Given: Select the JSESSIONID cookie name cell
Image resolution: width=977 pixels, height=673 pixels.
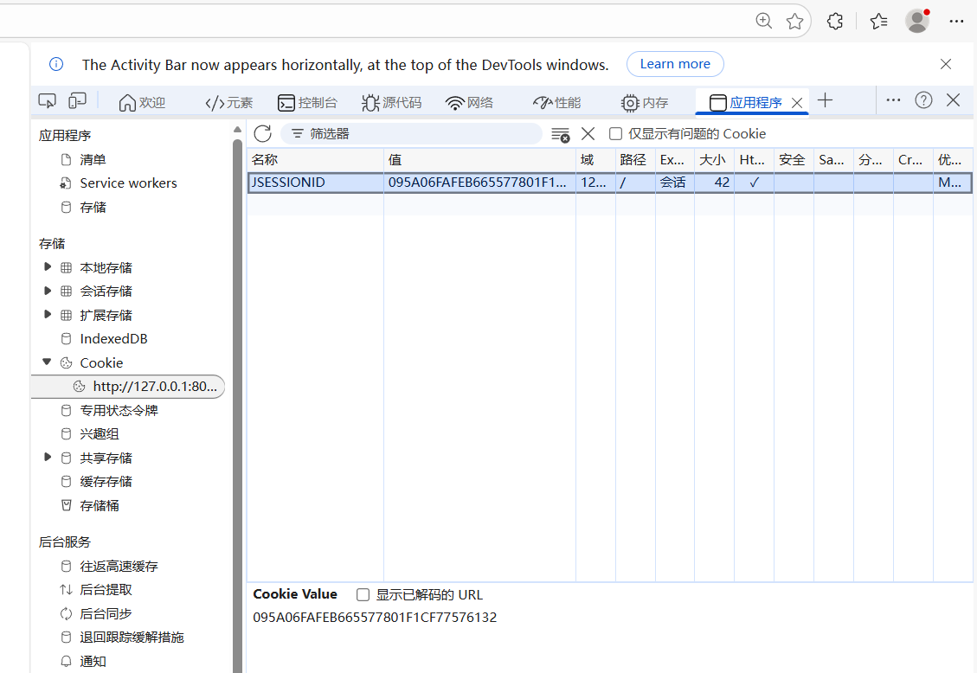Looking at the screenshot, I should [315, 183].
